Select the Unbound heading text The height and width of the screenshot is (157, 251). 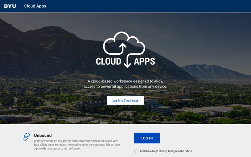(43, 135)
